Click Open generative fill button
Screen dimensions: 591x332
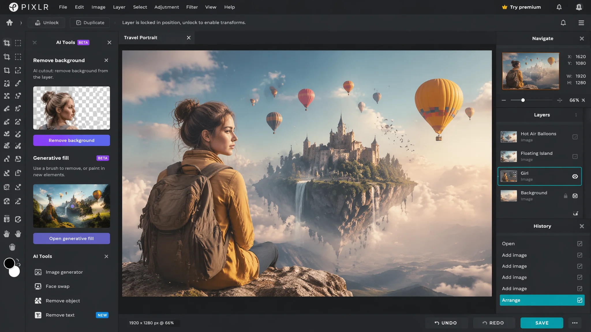point(72,238)
